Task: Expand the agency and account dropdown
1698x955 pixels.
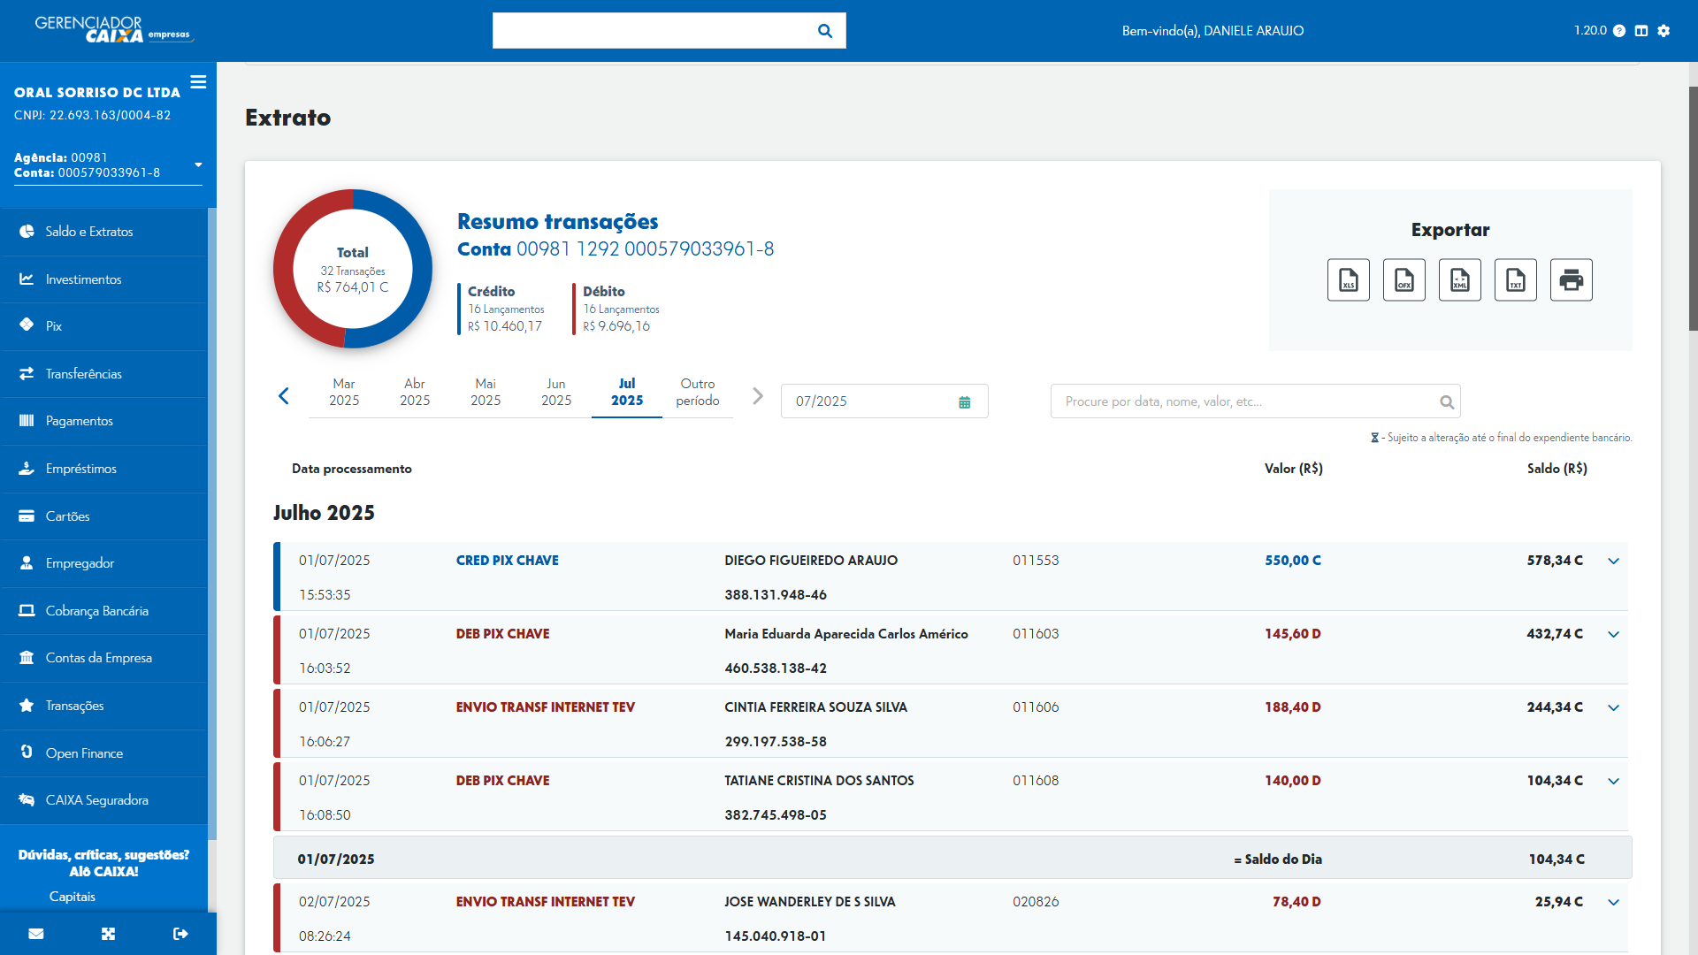Action: [x=198, y=165]
